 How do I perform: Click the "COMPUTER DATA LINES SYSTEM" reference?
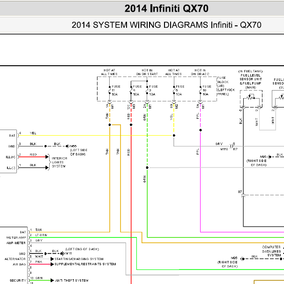(271, 251)
